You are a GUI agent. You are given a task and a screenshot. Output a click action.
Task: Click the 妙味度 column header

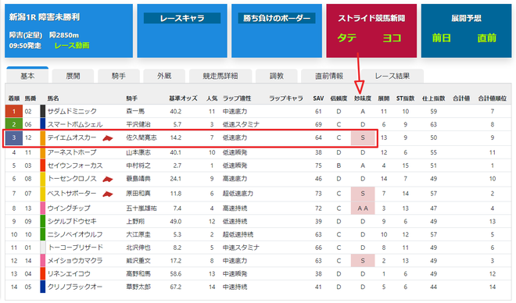click(363, 98)
